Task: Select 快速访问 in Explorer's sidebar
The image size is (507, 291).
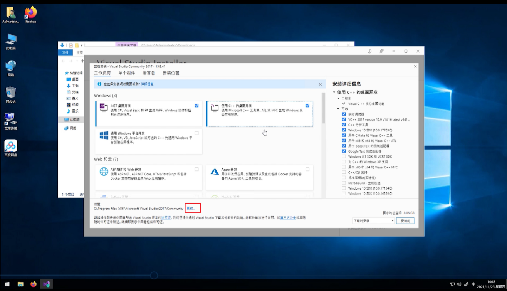Action: point(74,73)
